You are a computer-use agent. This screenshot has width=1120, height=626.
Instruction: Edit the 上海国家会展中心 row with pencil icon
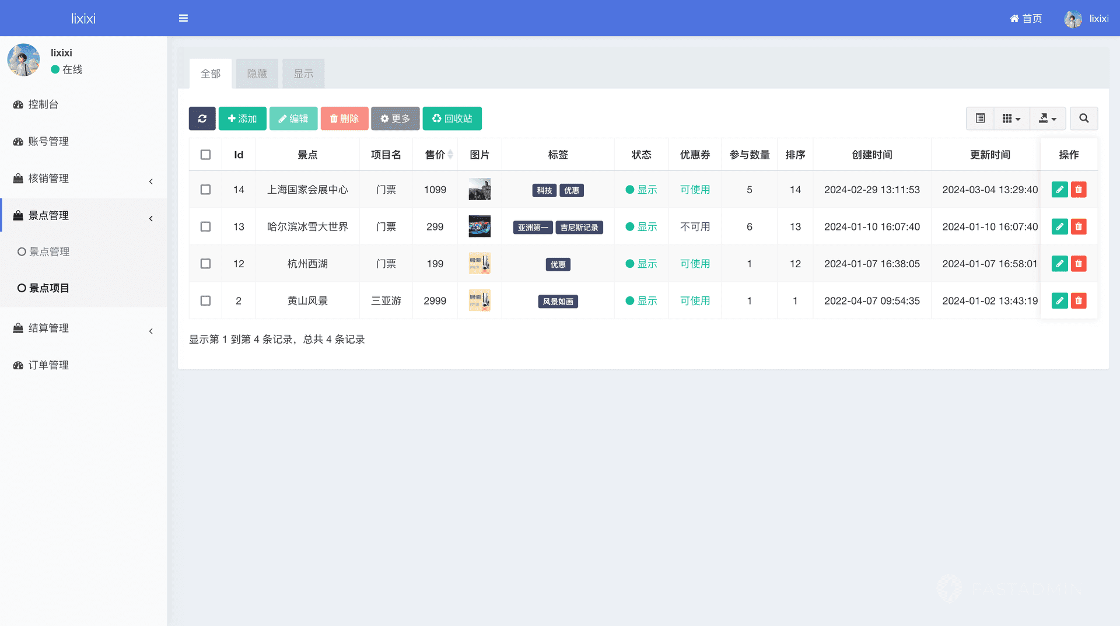pos(1059,190)
